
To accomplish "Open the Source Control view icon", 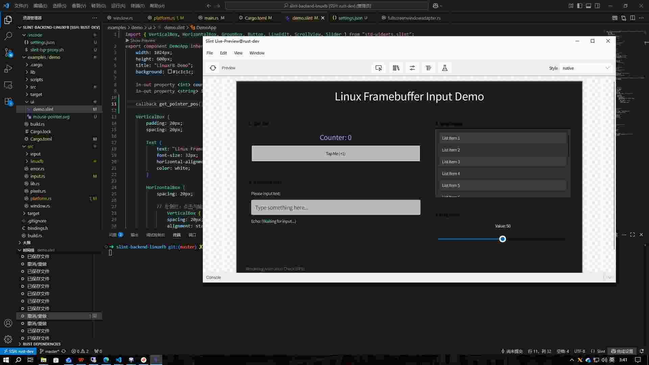I will pos(8,52).
